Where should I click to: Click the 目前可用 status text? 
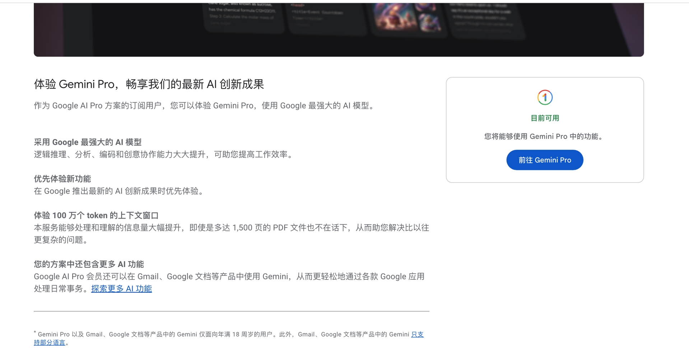[x=545, y=118]
